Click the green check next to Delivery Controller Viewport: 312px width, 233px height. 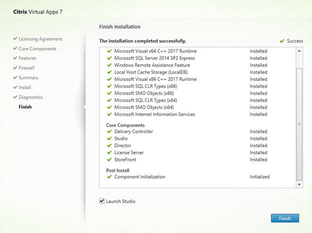point(109,131)
